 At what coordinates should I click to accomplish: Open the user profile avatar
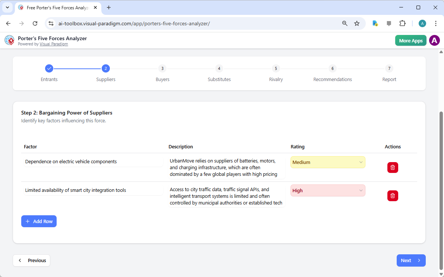434,40
